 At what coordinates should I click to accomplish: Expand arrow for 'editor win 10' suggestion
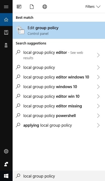(x=98, y=96)
